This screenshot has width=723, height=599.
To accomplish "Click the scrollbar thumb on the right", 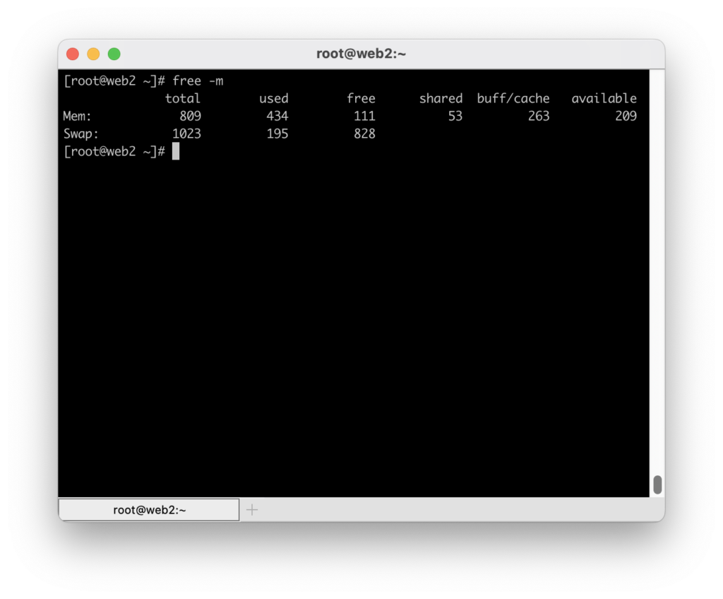I will pos(657,485).
